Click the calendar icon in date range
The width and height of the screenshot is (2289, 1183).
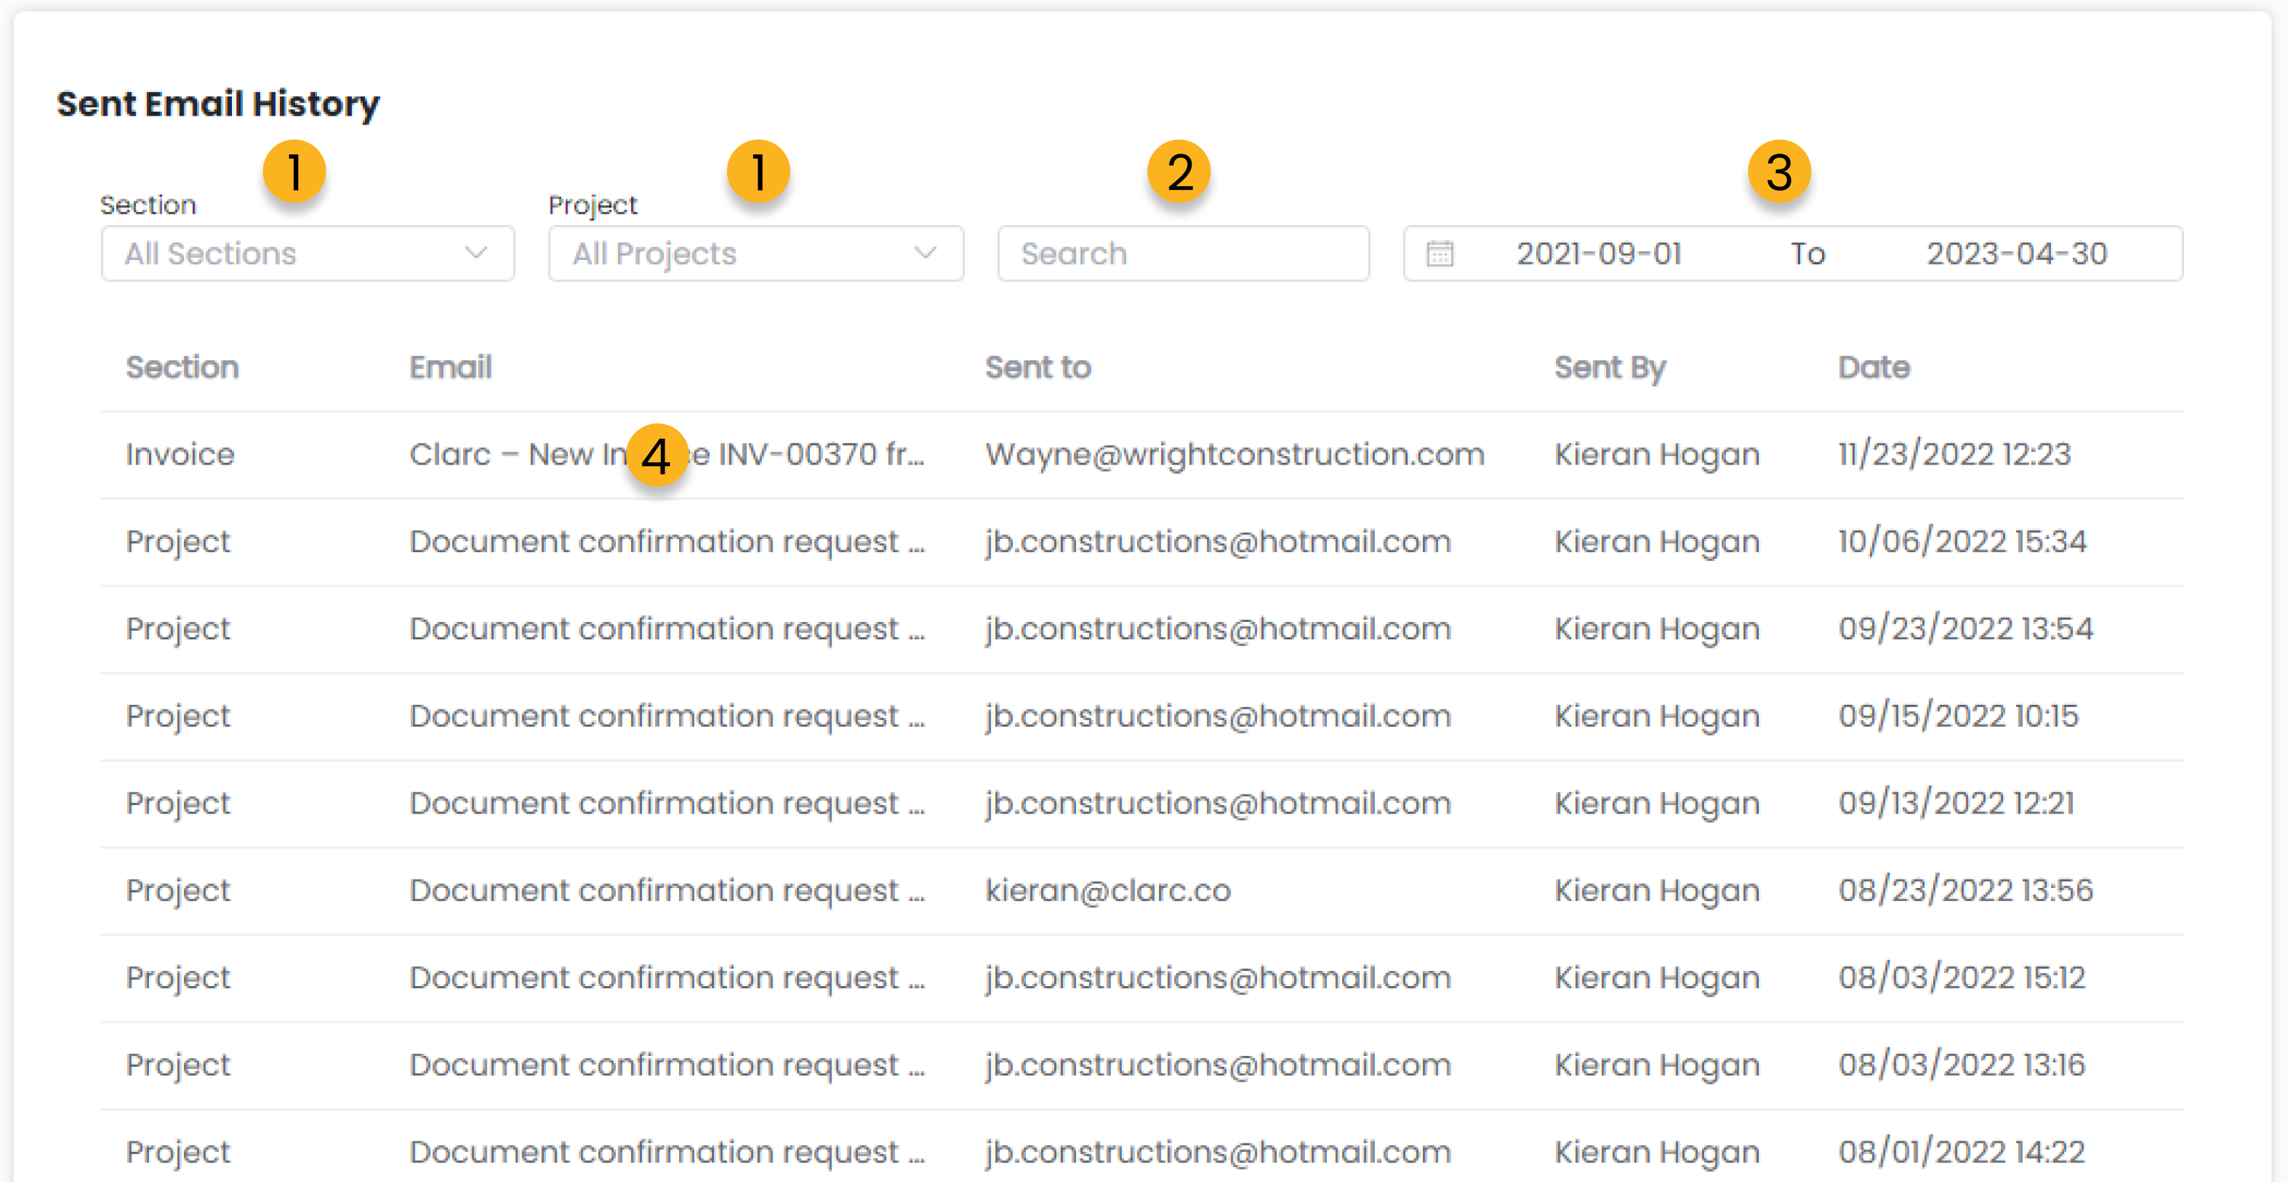pyautogui.click(x=1440, y=254)
